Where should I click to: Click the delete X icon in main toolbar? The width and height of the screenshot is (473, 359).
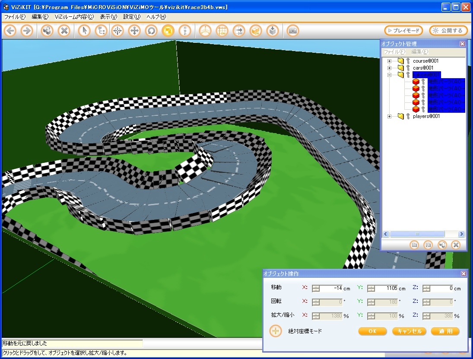click(64, 31)
